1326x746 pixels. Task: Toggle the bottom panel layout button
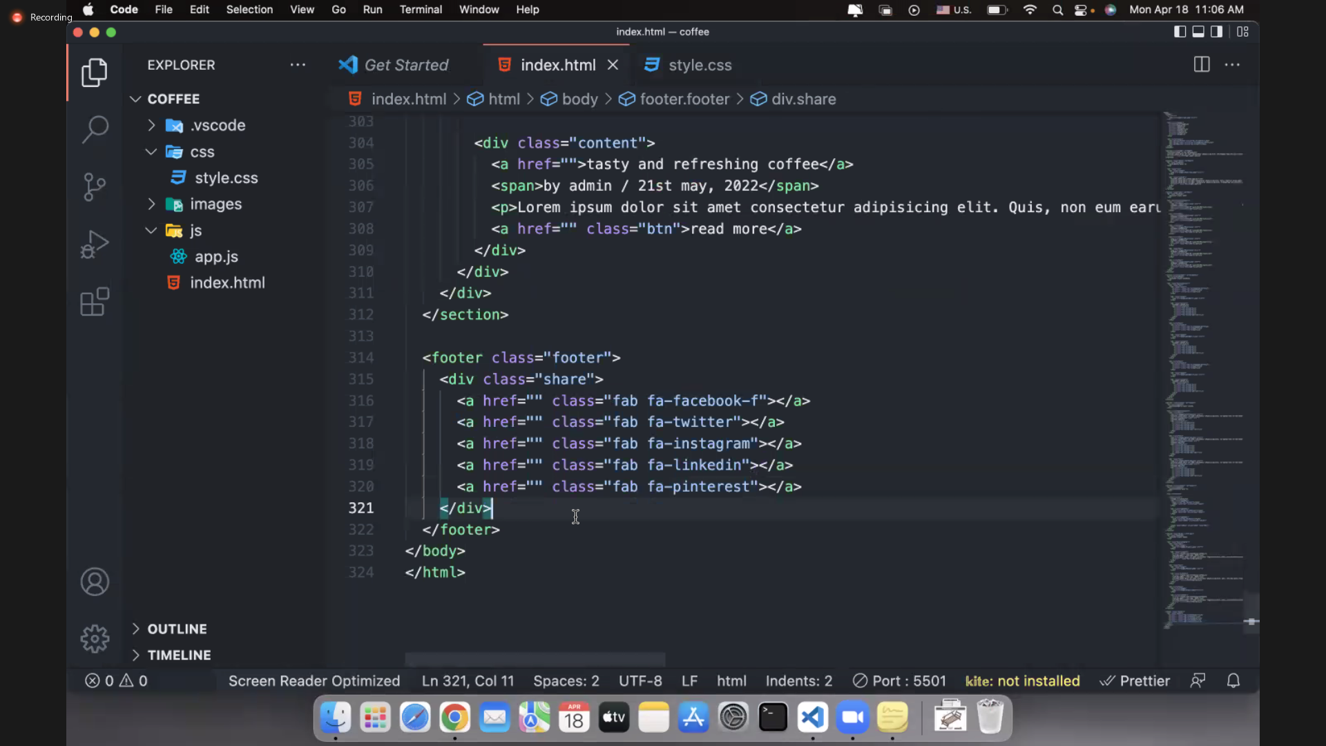tap(1198, 32)
